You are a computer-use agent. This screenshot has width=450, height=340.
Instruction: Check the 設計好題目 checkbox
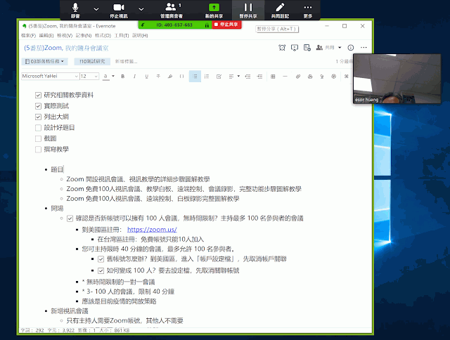tap(38, 128)
